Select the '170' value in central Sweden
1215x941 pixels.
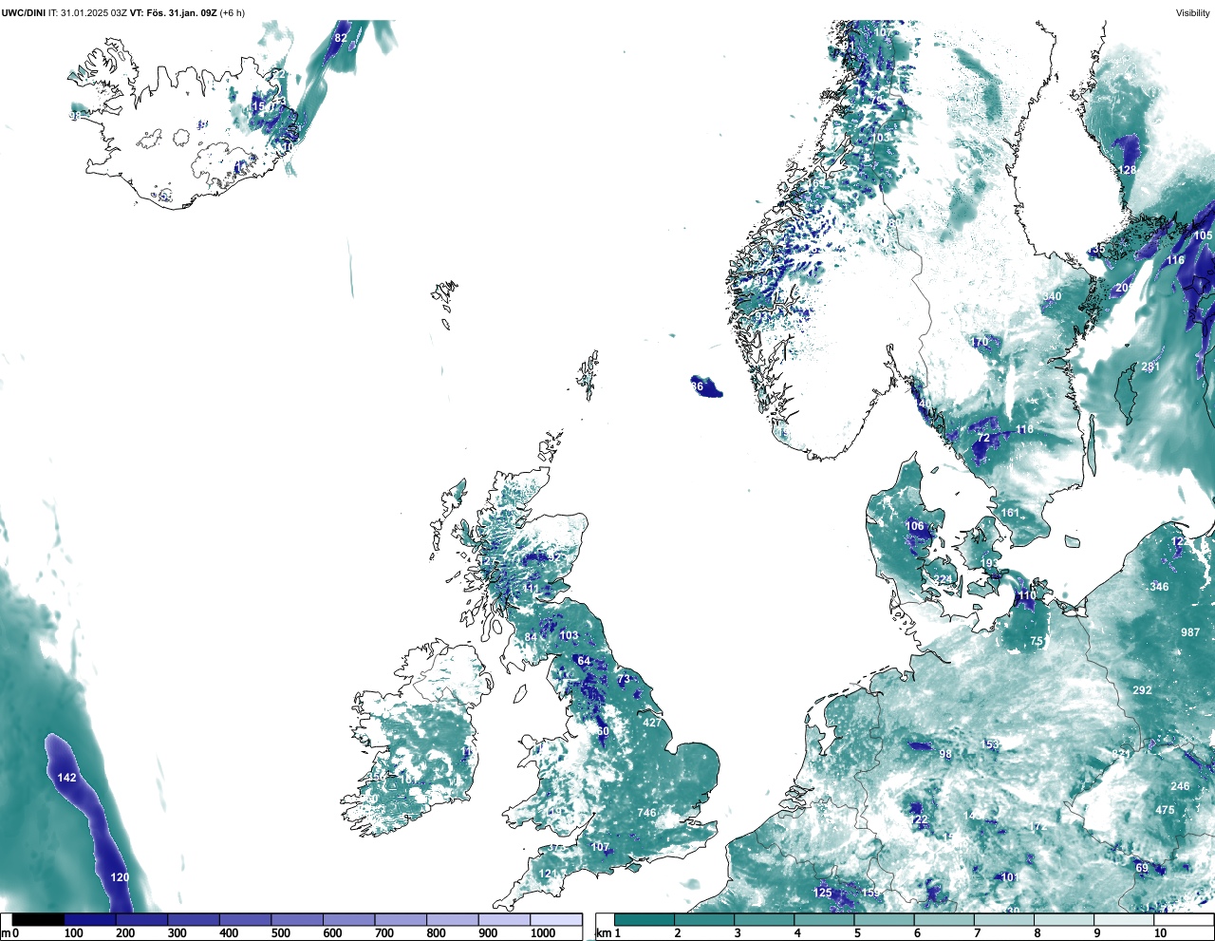point(980,343)
